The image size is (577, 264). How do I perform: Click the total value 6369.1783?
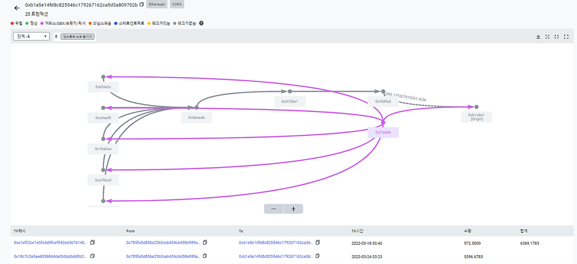(x=530, y=243)
